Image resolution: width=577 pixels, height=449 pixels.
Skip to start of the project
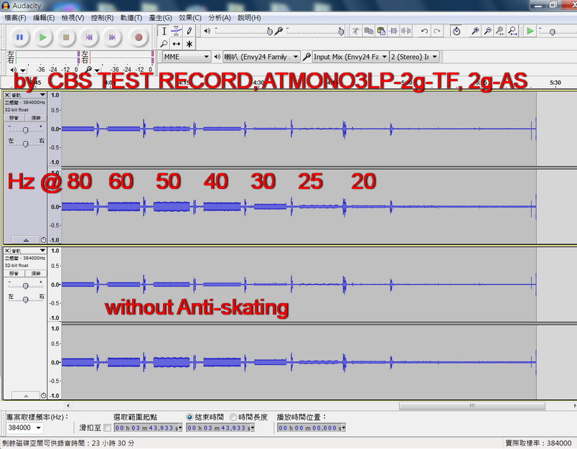point(89,37)
